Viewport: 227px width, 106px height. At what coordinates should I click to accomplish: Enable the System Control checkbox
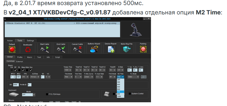(130, 93)
